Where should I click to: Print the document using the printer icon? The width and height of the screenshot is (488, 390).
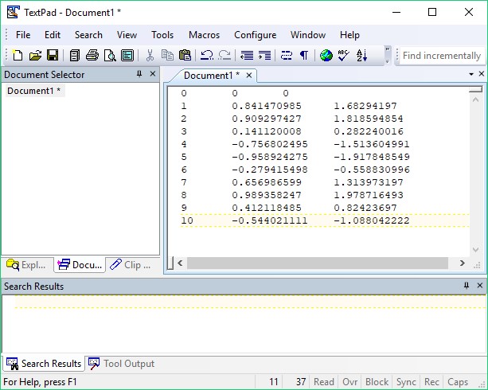(x=92, y=56)
